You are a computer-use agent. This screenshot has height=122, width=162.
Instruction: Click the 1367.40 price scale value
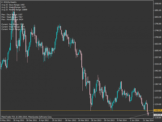[x=158, y=84]
